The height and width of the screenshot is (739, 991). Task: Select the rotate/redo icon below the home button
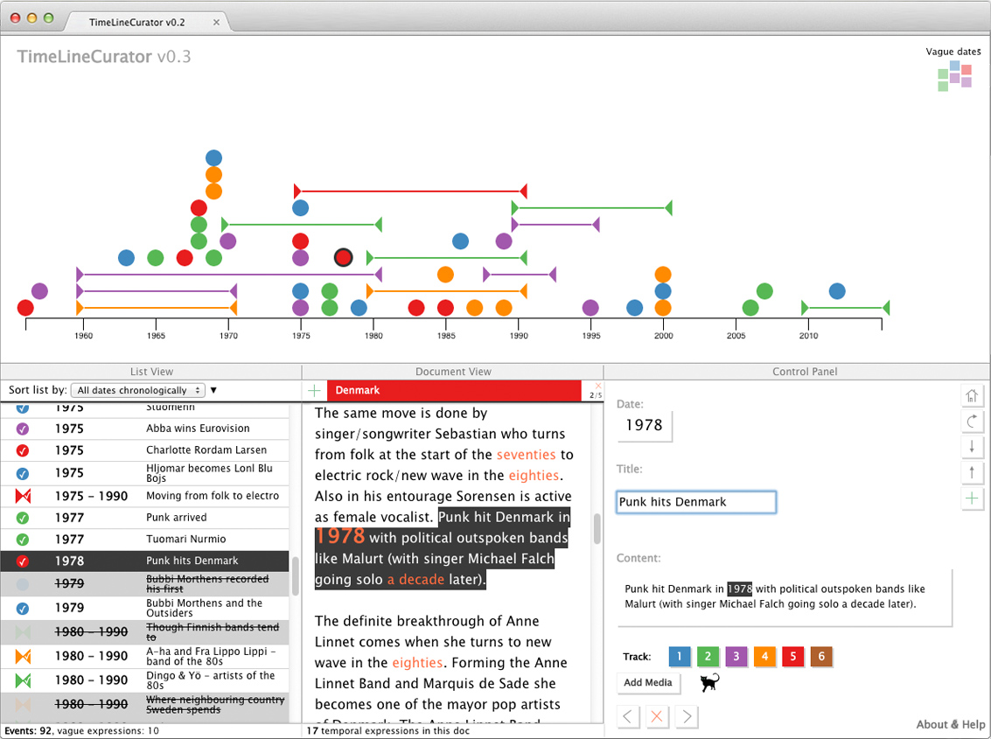[x=973, y=422]
